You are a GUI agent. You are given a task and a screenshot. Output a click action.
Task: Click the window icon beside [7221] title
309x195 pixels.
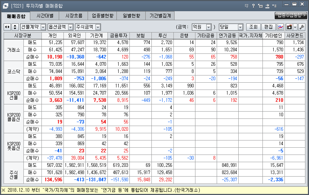(5, 6)
